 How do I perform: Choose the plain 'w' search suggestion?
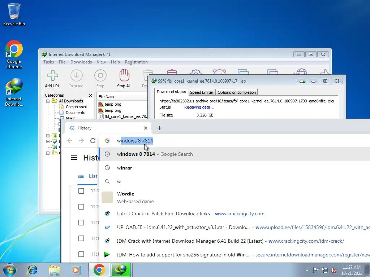point(234,182)
